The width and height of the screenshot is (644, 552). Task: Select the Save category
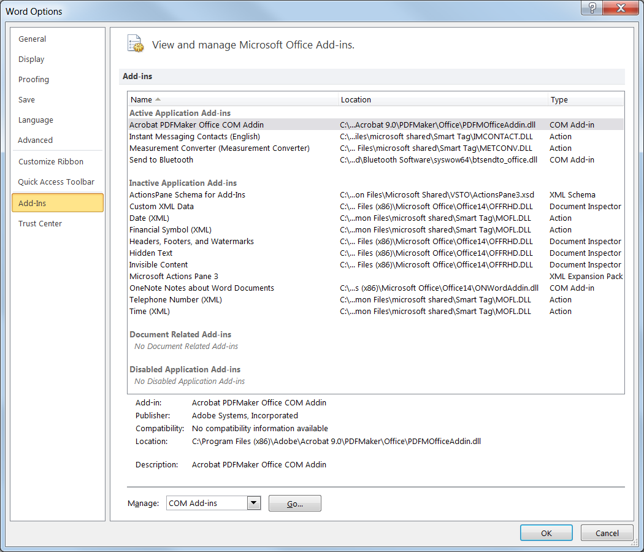click(x=58, y=100)
